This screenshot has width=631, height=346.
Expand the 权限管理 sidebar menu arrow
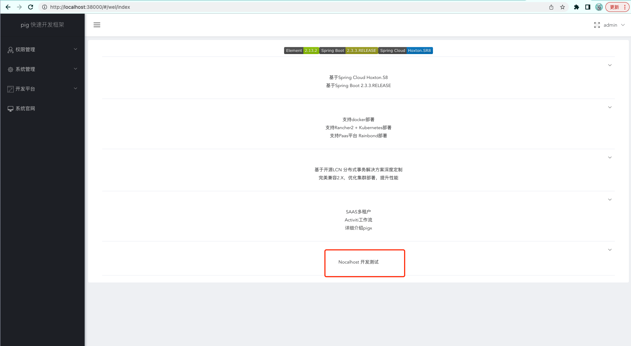pos(75,49)
